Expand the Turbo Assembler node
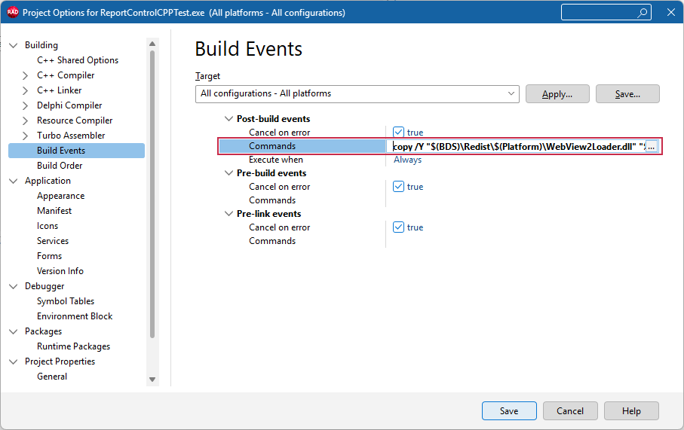The image size is (684, 430). [26, 136]
